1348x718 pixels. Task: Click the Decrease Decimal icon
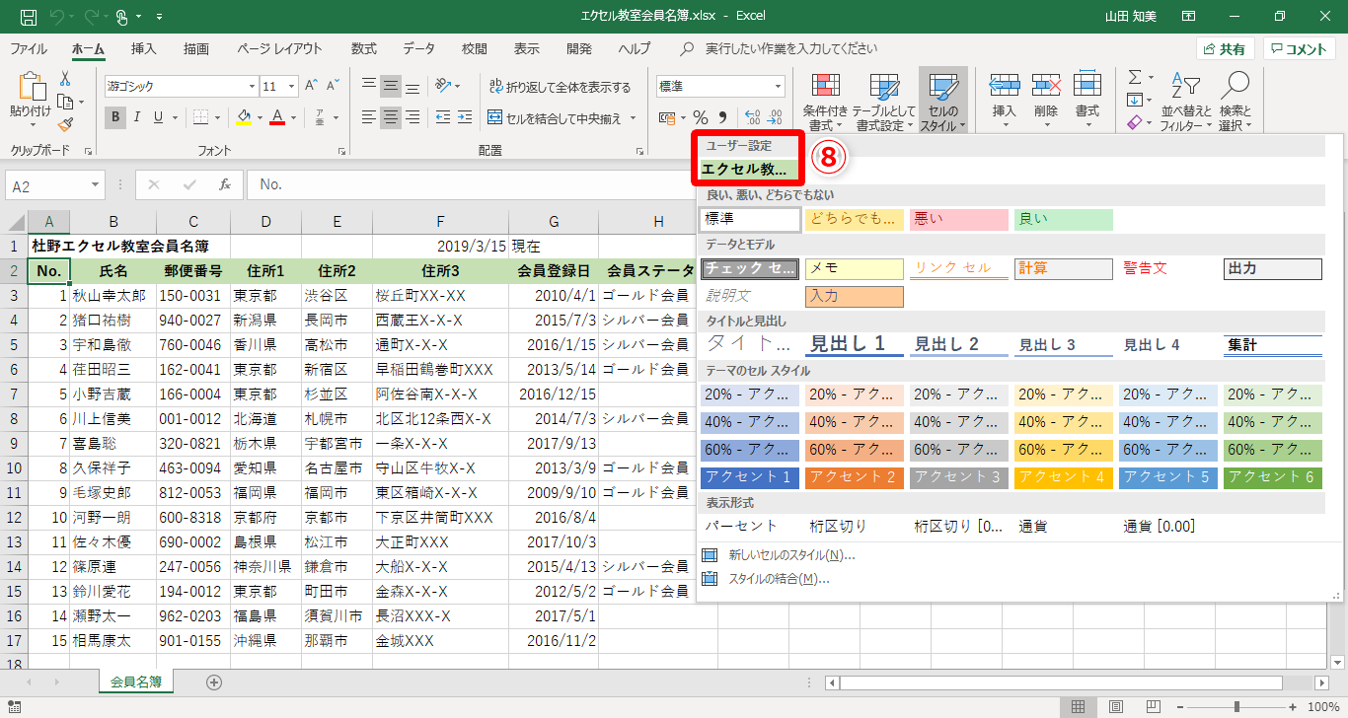(775, 118)
